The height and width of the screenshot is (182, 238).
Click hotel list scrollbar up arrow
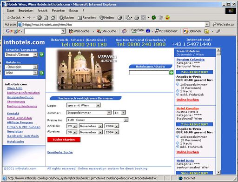[218, 50]
